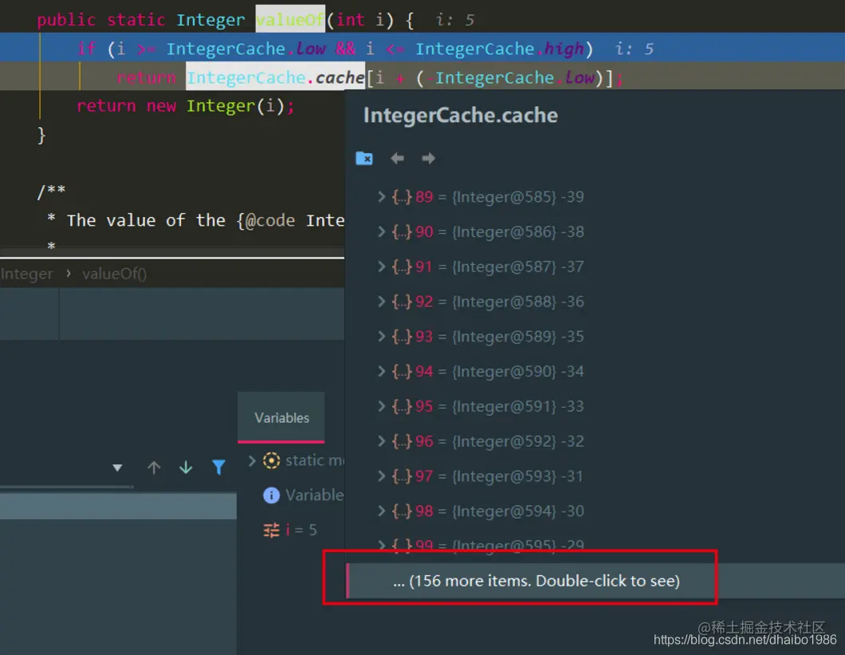This screenshot has height=655, width=845.
Task: Click the parameter icon next to i = 5
Action: 271,531
